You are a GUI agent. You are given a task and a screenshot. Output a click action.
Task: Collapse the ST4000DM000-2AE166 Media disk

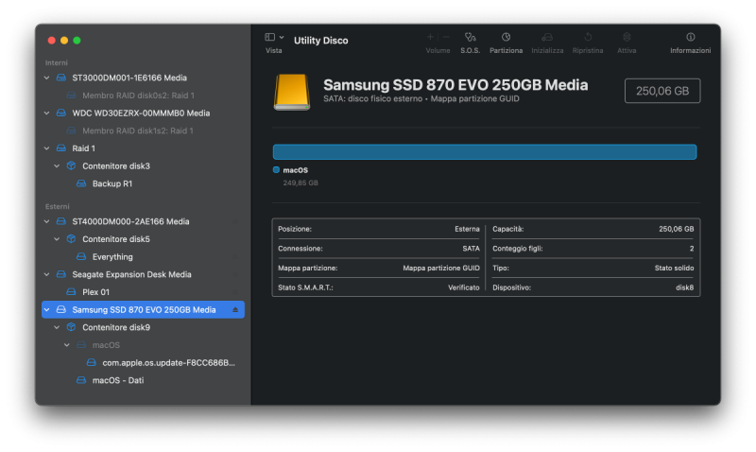47,221
